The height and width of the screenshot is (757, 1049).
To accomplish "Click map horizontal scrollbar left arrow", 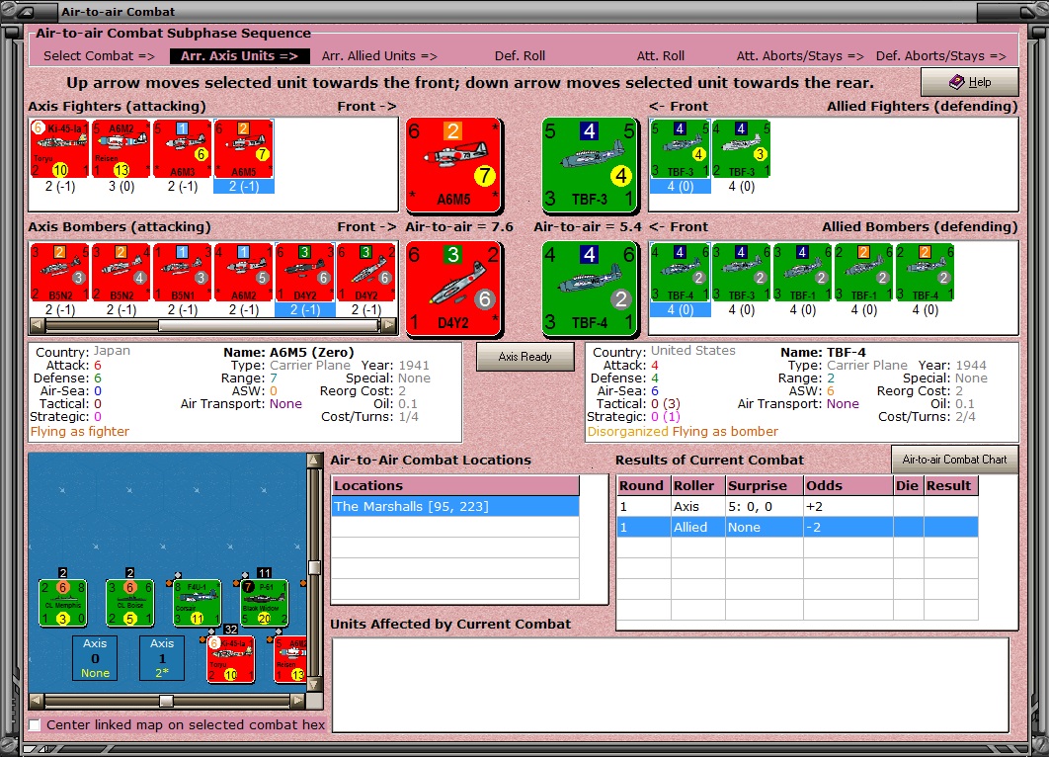I will pyautogui.click(x=37, y=701).
